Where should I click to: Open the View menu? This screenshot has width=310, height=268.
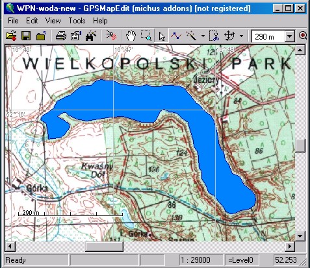coord(53,21)
